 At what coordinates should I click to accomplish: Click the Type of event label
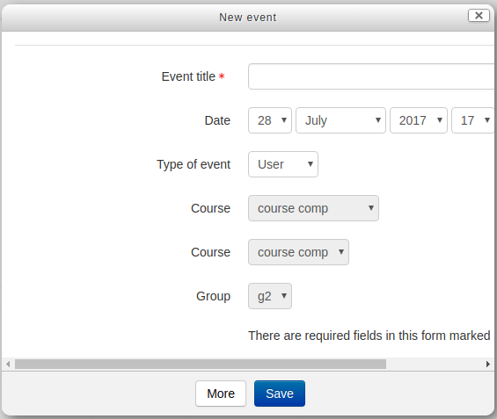194,164
